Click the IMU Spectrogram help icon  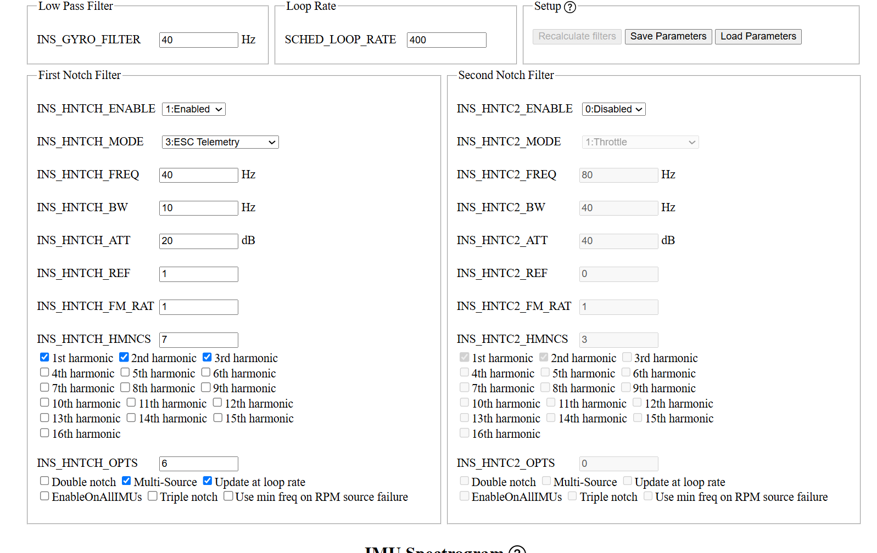pyautogui.click(x=517, y=550)
